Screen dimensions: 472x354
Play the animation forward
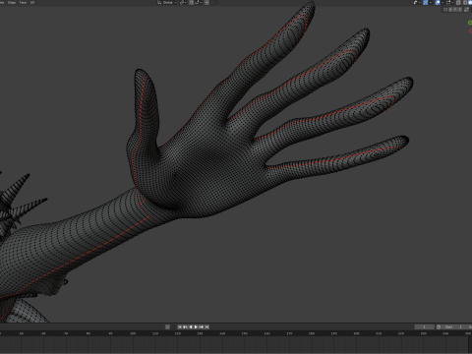196,326
